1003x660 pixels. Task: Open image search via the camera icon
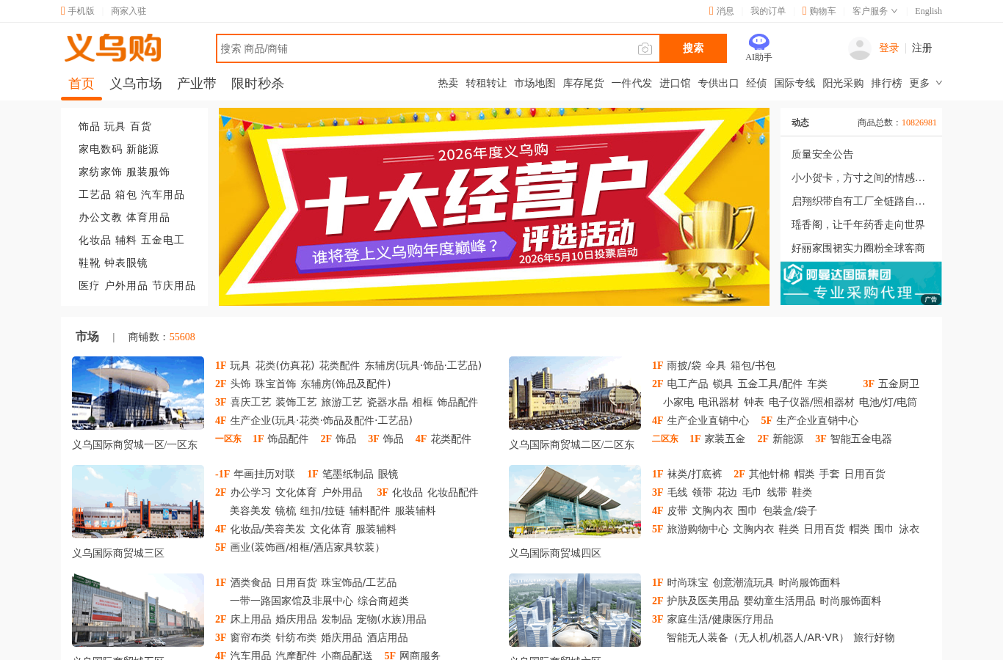click(x=645, y=48)
